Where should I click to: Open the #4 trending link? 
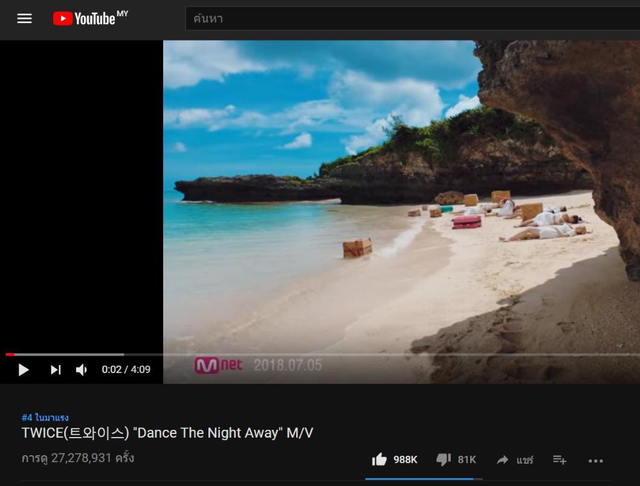click(45, 417)
